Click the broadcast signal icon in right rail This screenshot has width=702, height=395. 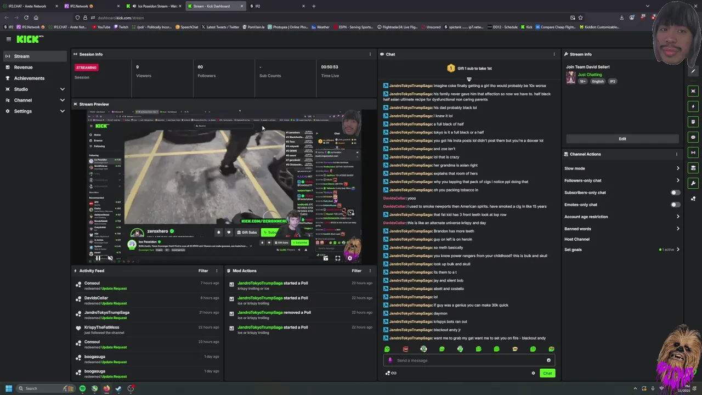693,153
